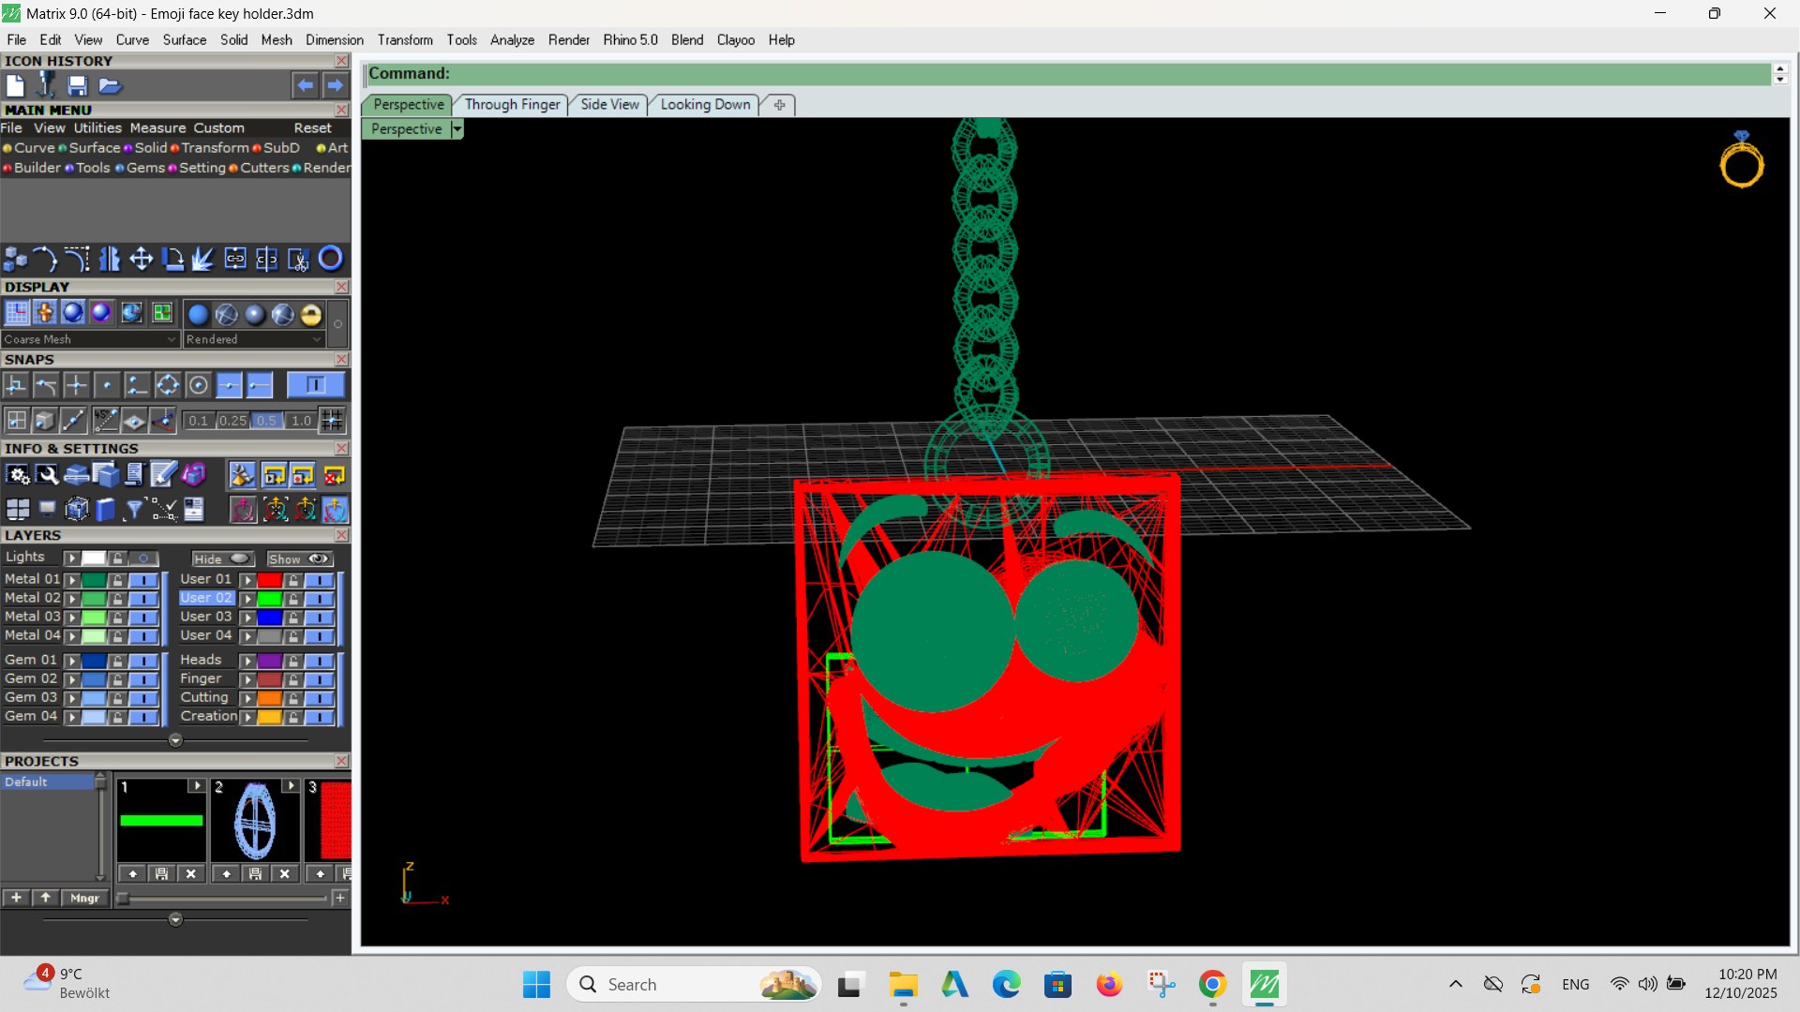Screen dimensions: 1800x1012
Task: Click the Save disk icon in Icon History
Action: [x=77, y=85]
